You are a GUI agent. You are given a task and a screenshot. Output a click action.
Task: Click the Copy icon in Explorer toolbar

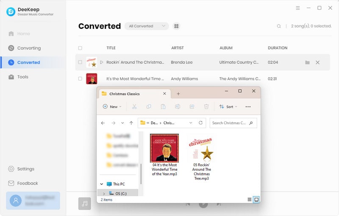(x=149, y=106)
